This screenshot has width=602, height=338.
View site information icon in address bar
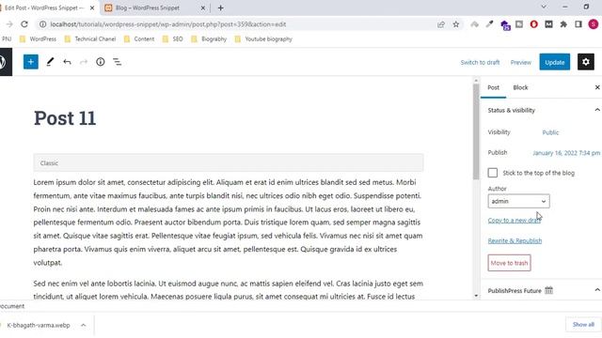coord(43,24)
